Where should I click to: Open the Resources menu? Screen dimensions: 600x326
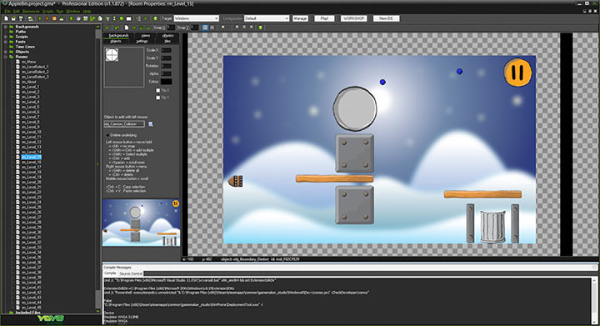(31, 12)
